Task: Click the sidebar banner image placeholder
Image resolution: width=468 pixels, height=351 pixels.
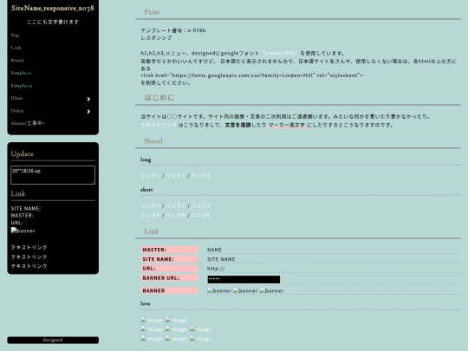Action: click(x=23, y=231)
